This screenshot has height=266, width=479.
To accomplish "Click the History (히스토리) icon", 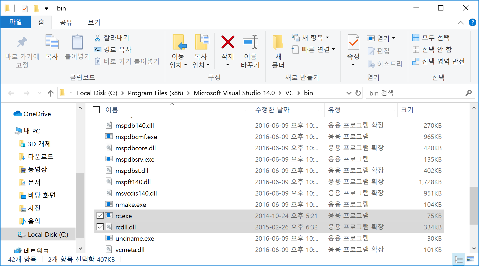I will tap(371, 64).
